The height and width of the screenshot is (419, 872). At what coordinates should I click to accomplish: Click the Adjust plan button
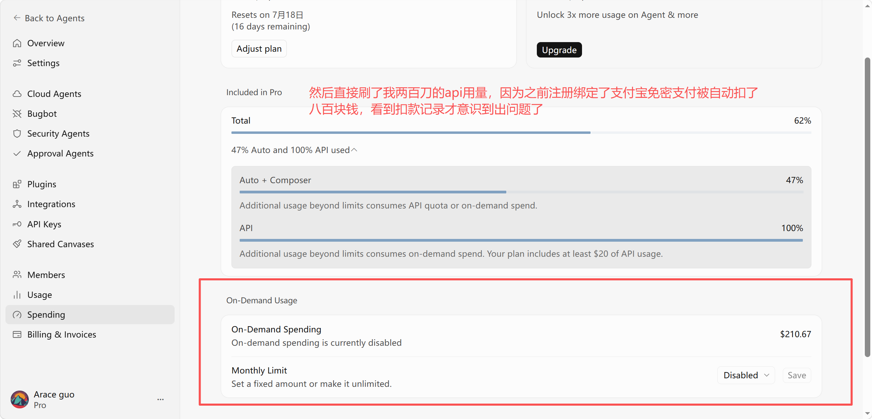[259, 49]
